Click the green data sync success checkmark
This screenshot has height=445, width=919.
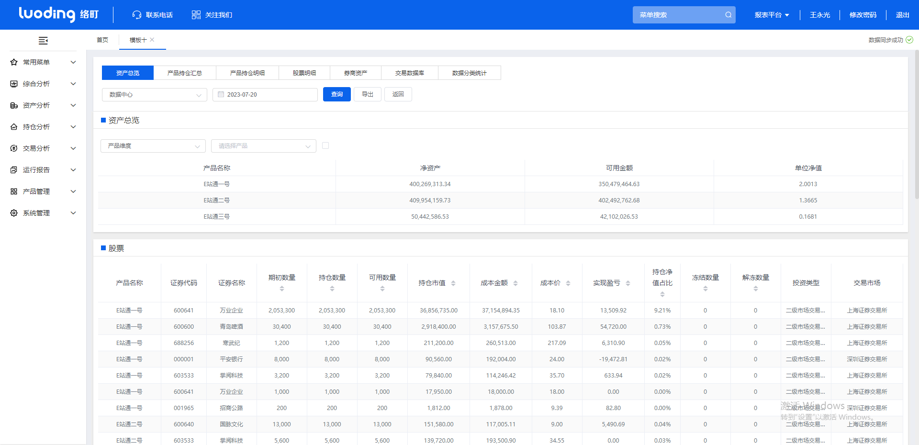[x=909, y=40]
